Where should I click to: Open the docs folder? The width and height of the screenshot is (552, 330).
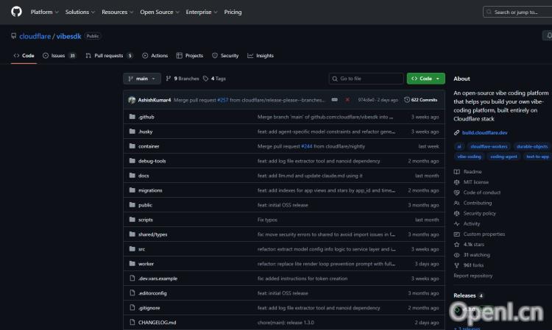[x=144, y=176]
